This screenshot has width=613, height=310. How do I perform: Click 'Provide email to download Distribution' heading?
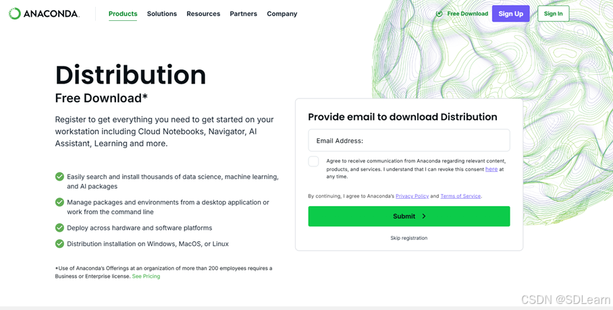click(x=402, y=117)
